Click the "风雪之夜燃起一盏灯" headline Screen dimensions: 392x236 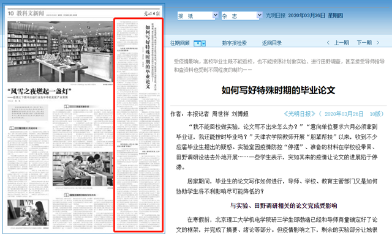[39, 91]
